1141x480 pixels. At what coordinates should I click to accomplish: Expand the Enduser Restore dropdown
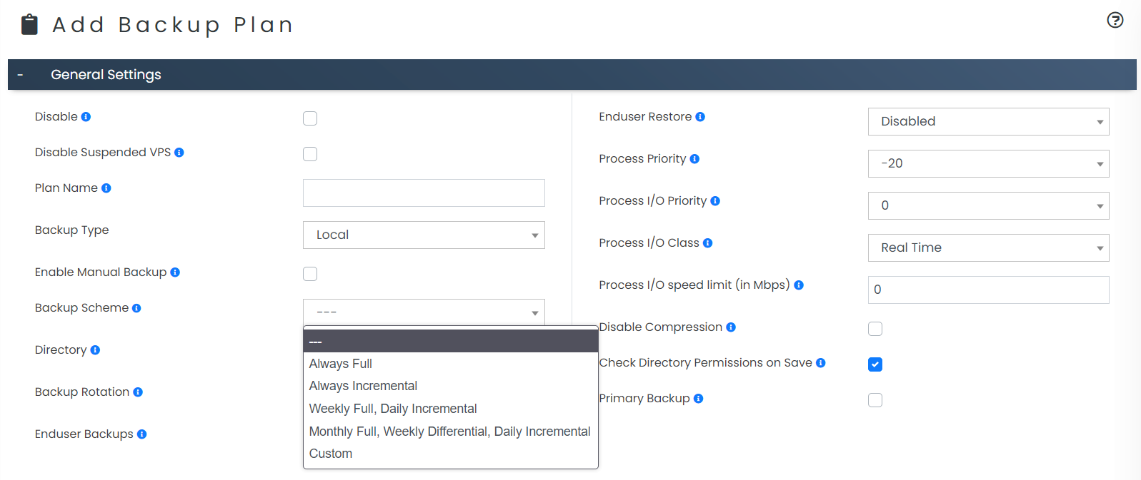click(988, 122)
